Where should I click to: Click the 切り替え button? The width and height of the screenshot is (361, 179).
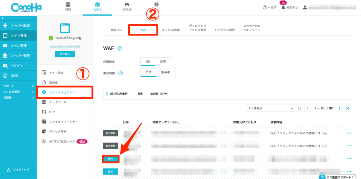65,54
